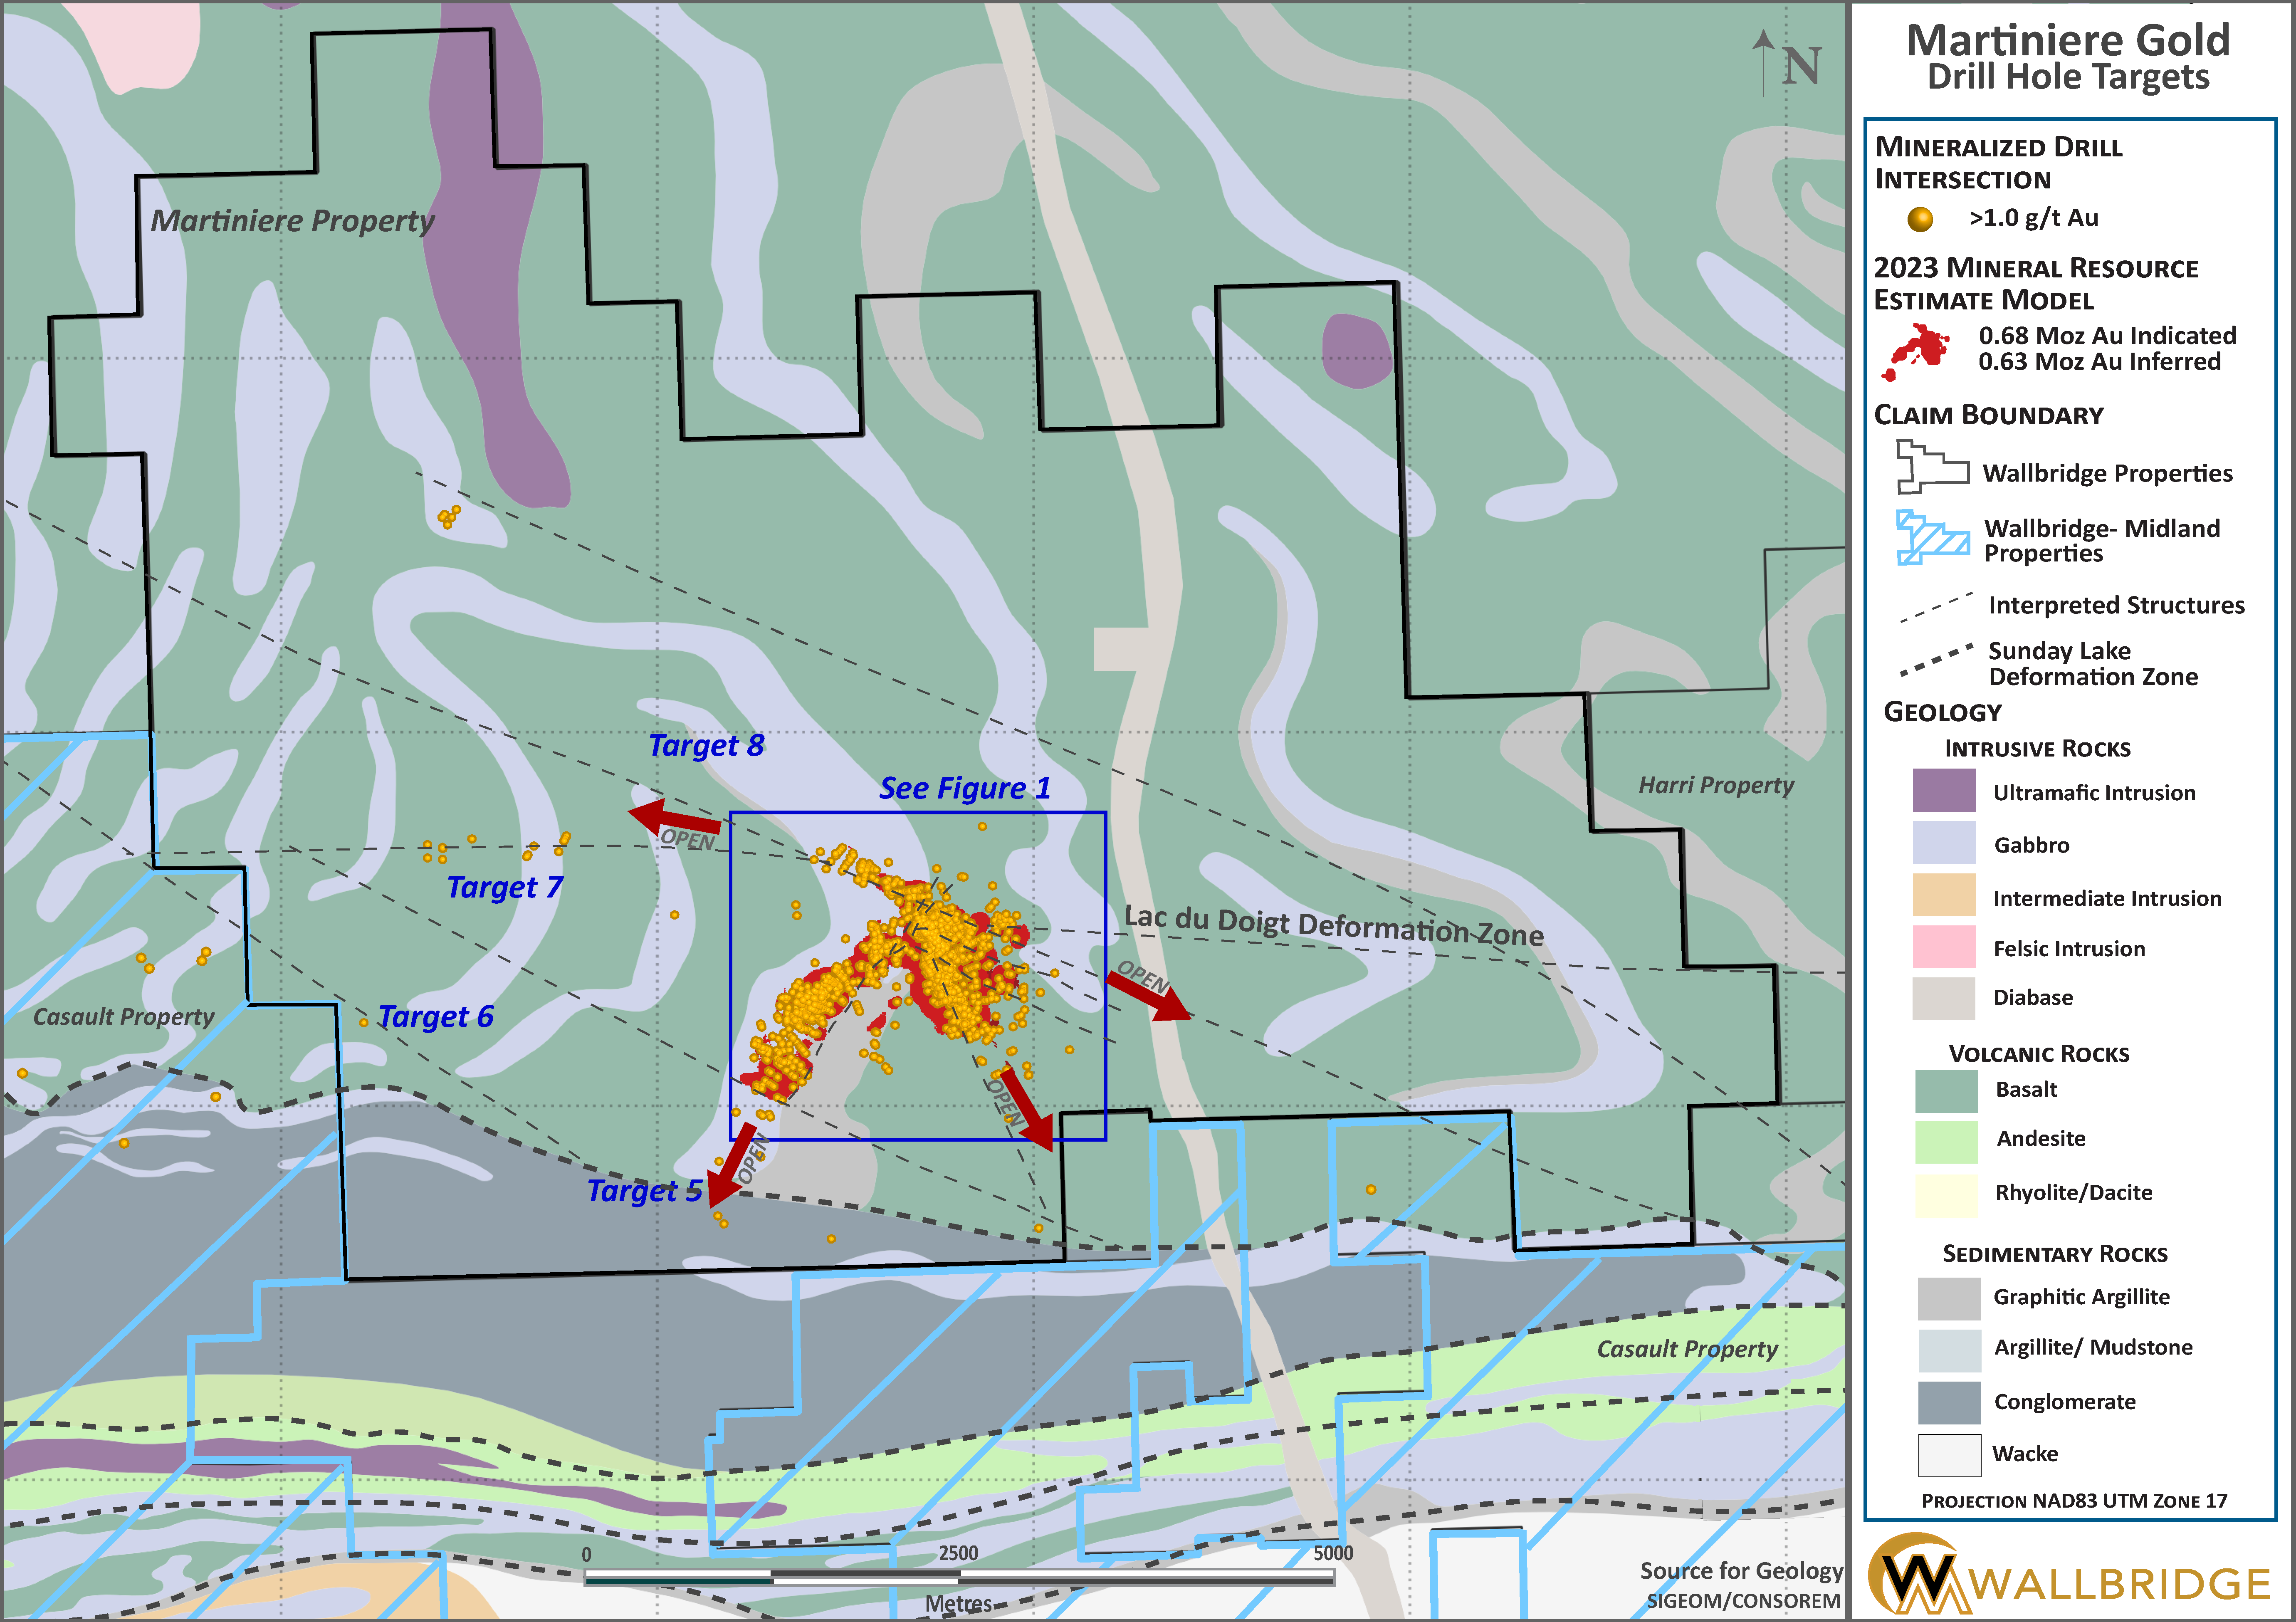2296x1622 pixels.
Task: Click the WALLBRIDGE wordmark text
Action: pos(2121,1584)
